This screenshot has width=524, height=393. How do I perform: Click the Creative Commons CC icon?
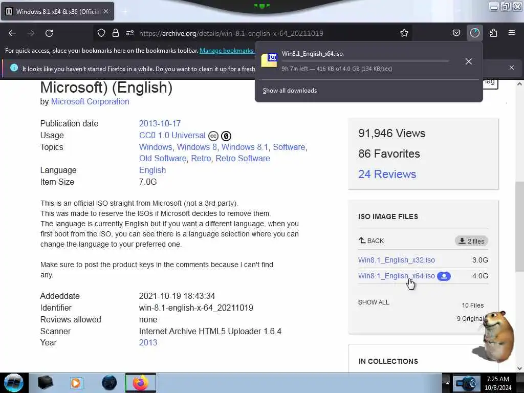click(x=213, y=136)
